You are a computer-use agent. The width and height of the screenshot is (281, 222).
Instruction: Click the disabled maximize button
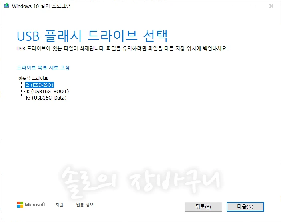click(x=253, y=6)
